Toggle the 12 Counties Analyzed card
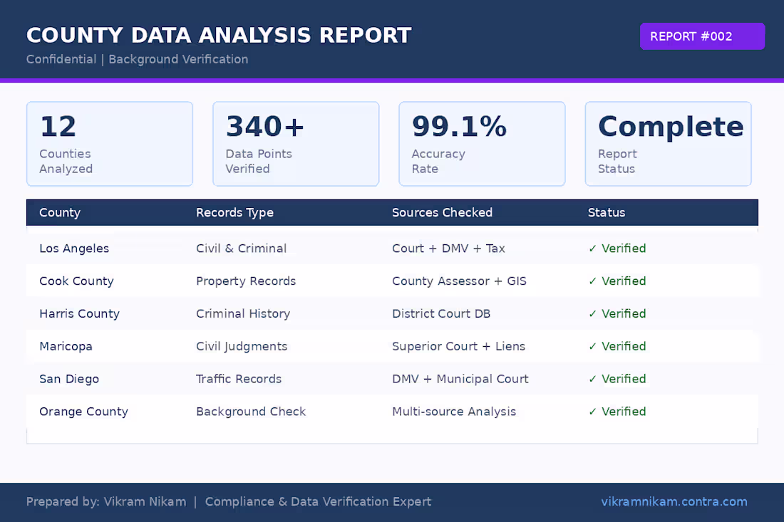 (x=110, y=143)
